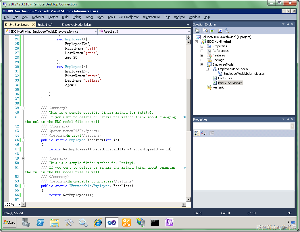Open the class navigation dropdown EmployeeService
Viewport: 300px width, 232px height.
point(95,32)
